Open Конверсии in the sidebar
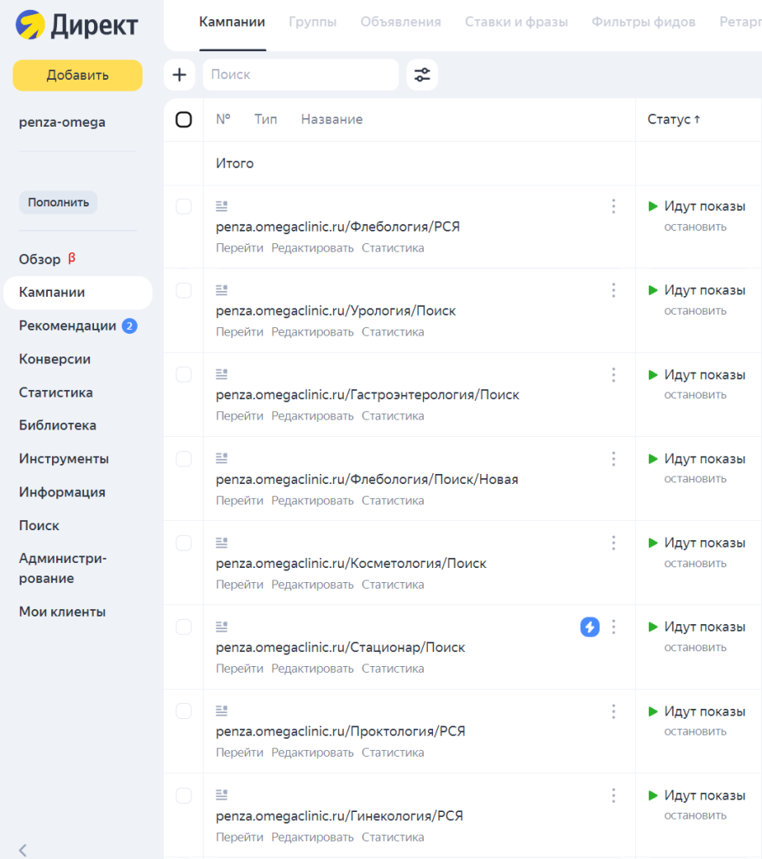 tap(55, 359)
